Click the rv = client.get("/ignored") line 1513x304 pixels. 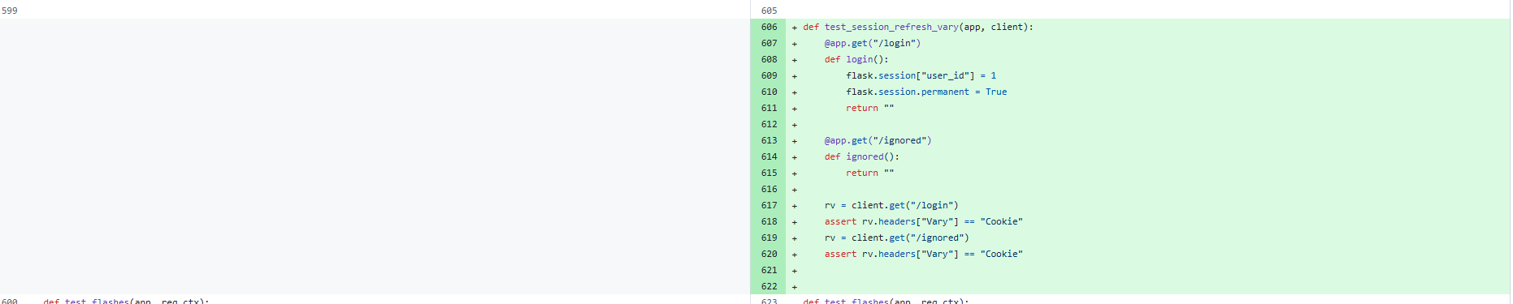[897, 238]
